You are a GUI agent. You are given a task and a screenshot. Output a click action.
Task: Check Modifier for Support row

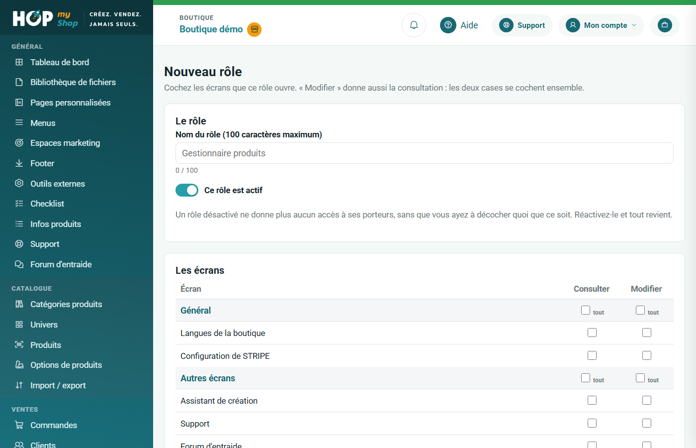pyautogui.click(x=647, y=423)
